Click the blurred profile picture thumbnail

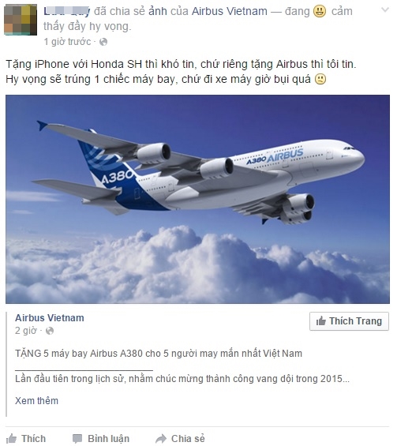(21, 20)
